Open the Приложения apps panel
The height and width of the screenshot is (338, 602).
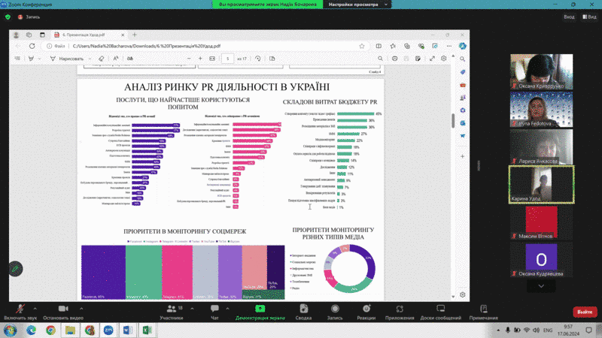[400, 311]
